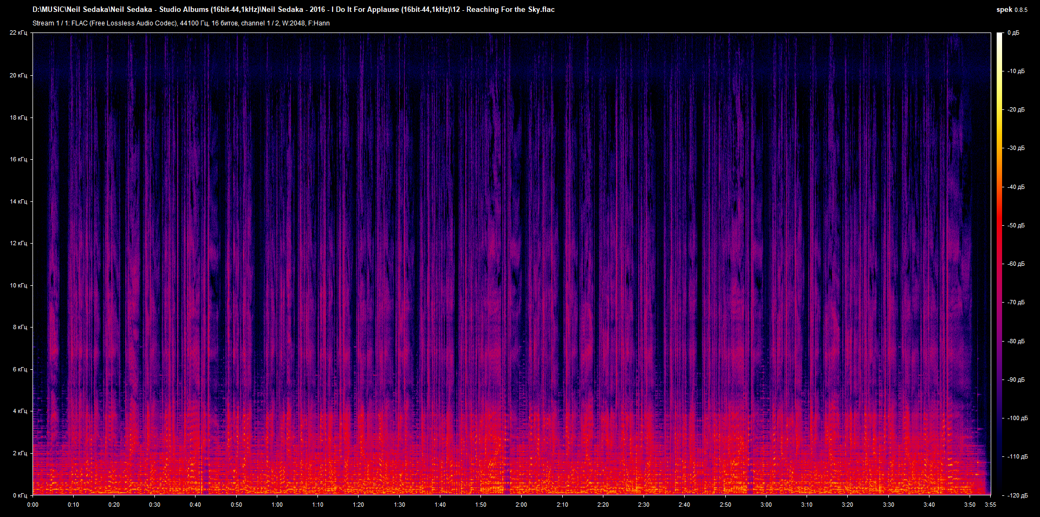Select the '8 кГц' frequency axis label
1040x517 pixels.
point(20,327)
